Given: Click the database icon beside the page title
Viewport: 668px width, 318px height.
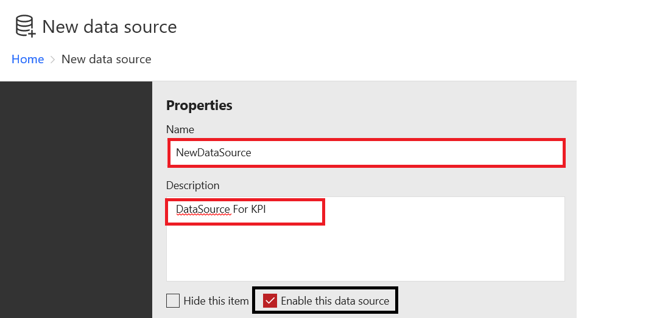Looking at the screenshot, I should click(26, 27).
